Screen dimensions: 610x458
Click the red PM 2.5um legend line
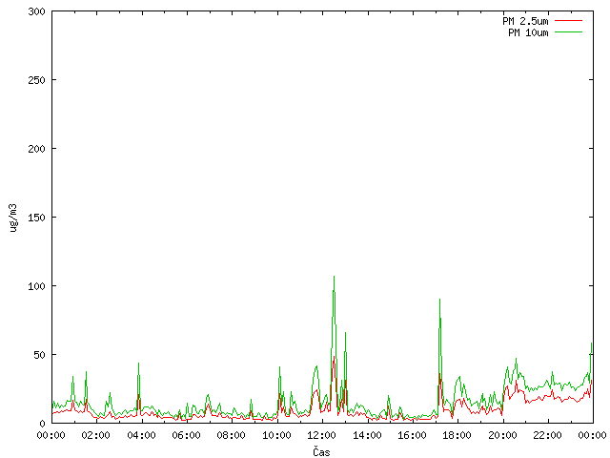coord(568,21)
